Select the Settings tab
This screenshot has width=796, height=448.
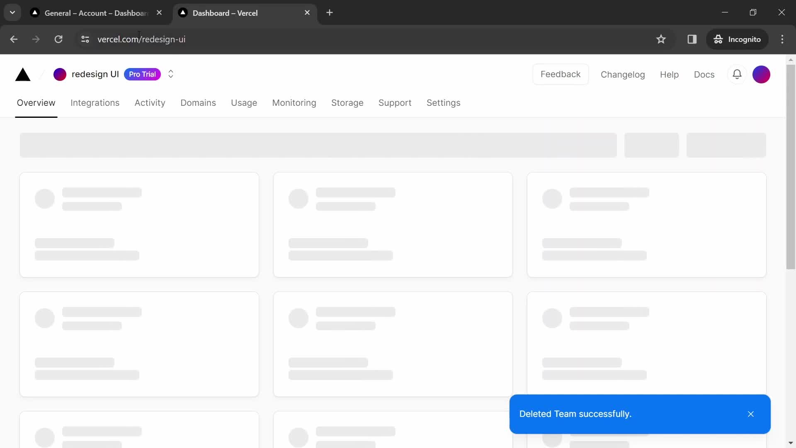pyautogui.click(x=443, y=103)
